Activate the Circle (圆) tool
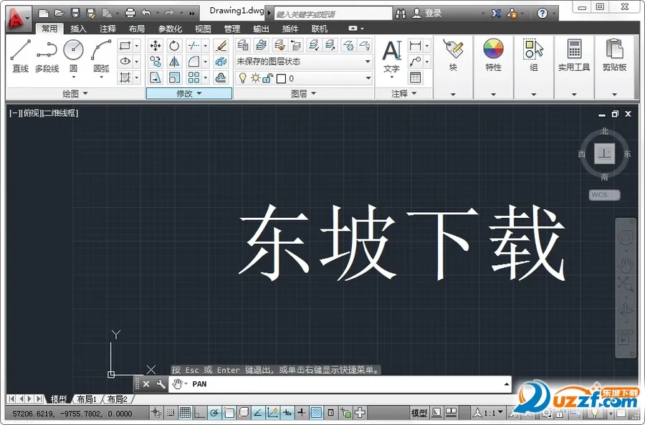The height and width of the screenshot is (425, 645). tap(72, 51)
